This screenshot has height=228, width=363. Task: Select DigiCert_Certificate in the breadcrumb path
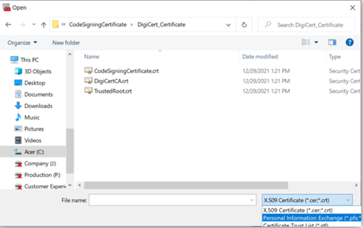point(161,24)
